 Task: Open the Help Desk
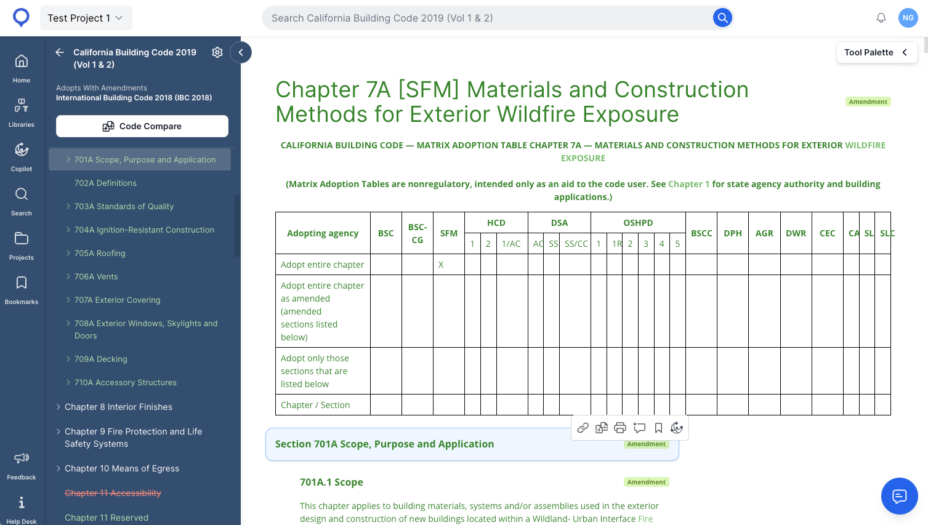(22, 510)
